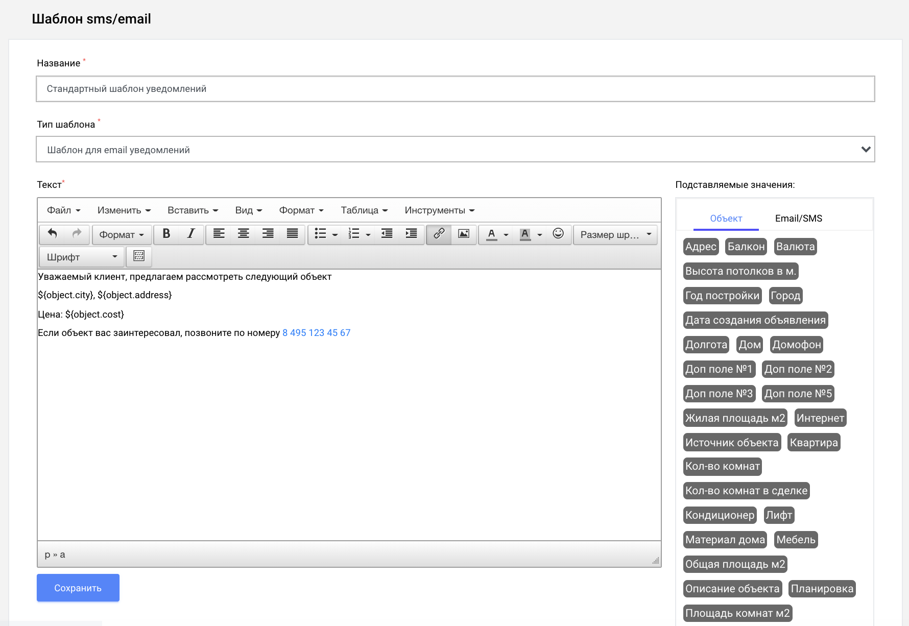
Task: Insert the Год постройки value
Action: point(722,296)
